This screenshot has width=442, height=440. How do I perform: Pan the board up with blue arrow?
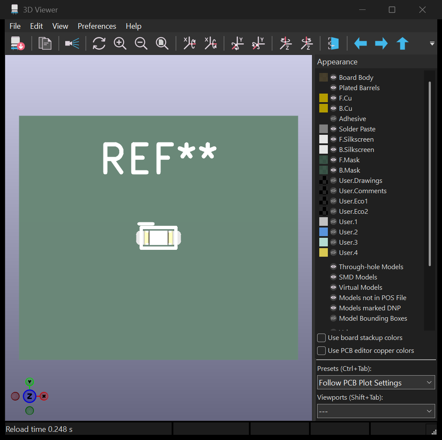(x=403, y=43)
